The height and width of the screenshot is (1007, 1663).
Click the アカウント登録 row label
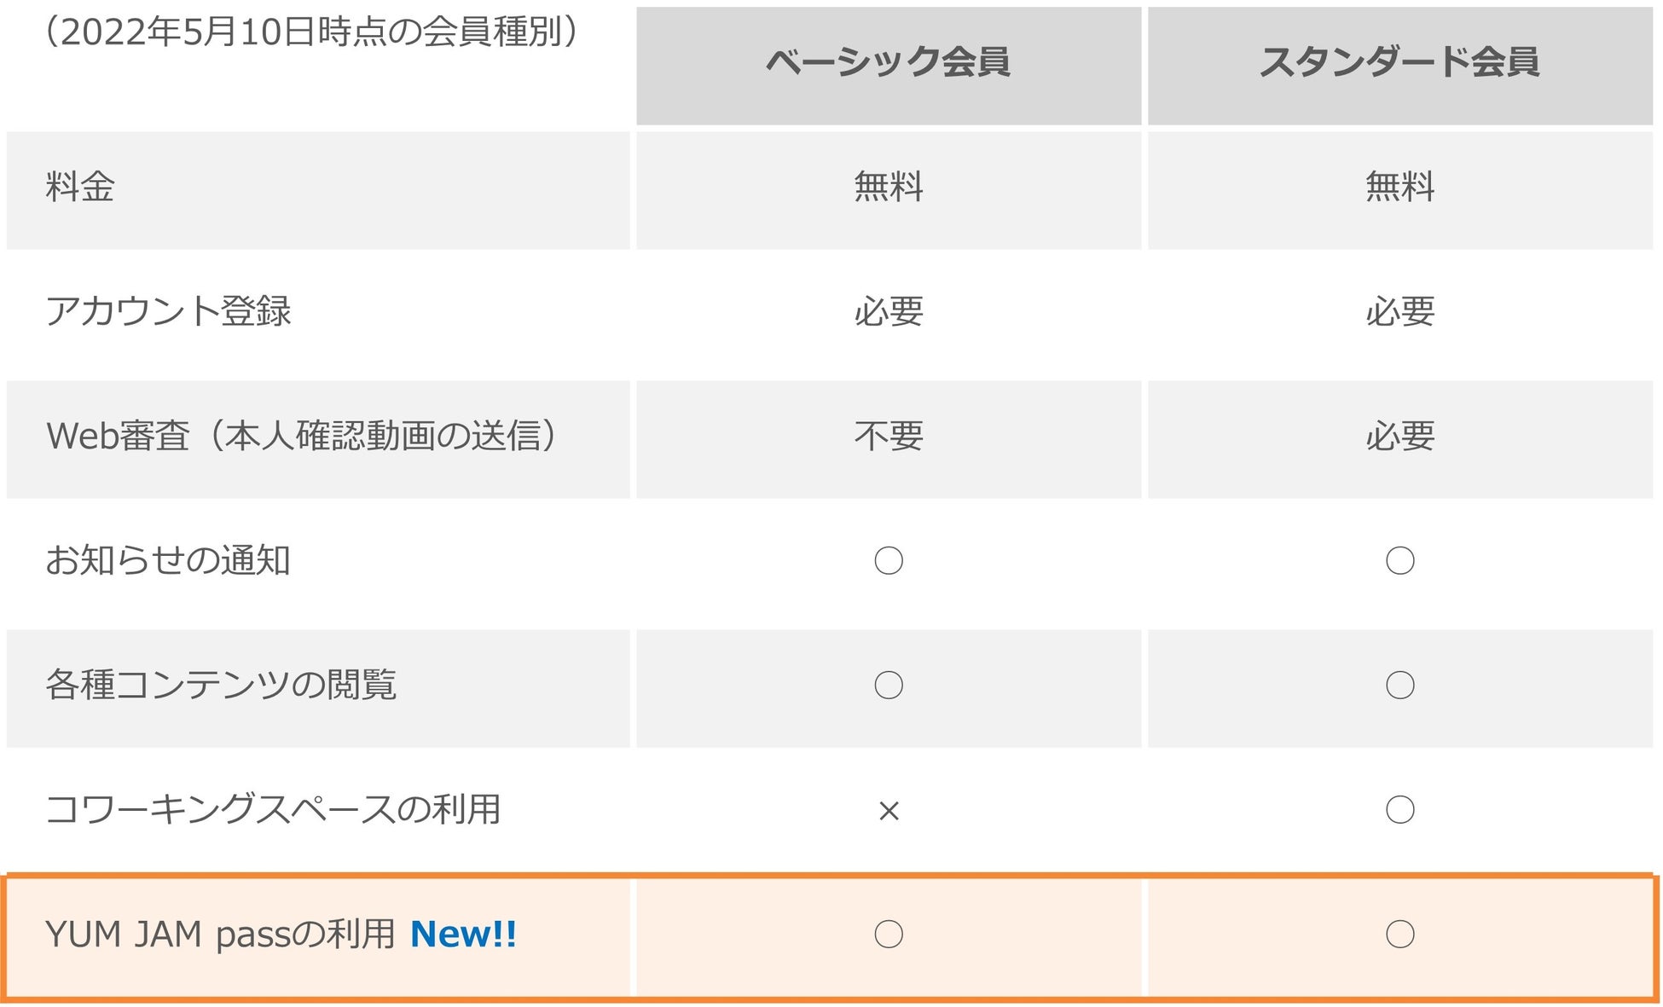click(x=168, y=310)
